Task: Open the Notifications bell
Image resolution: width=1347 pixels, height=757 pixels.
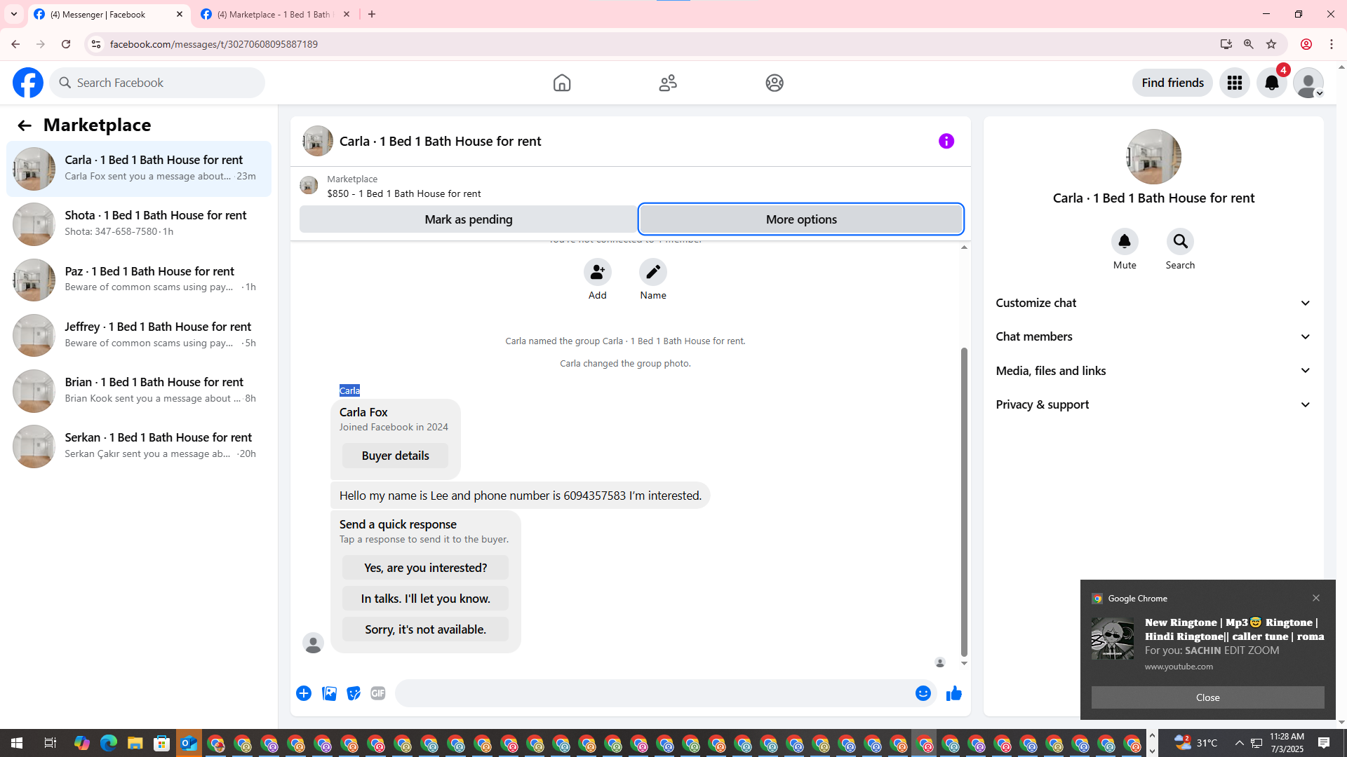Action: tap(1271, 83)
